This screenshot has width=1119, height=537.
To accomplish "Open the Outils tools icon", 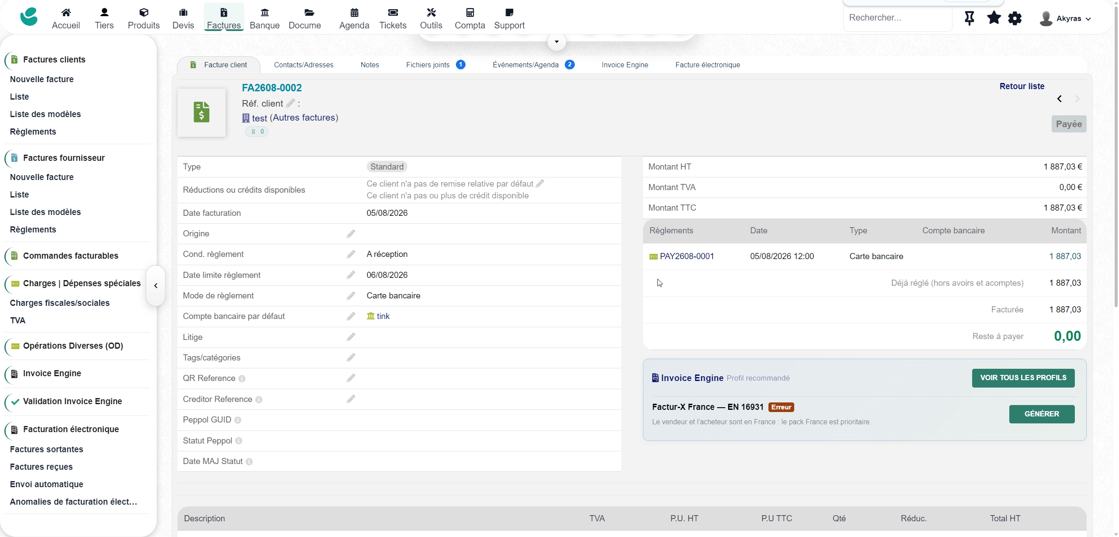I will (431, 12).
